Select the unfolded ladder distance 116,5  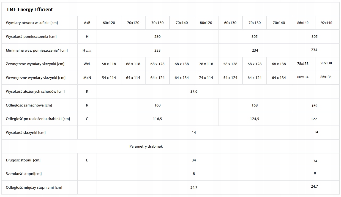157,119
